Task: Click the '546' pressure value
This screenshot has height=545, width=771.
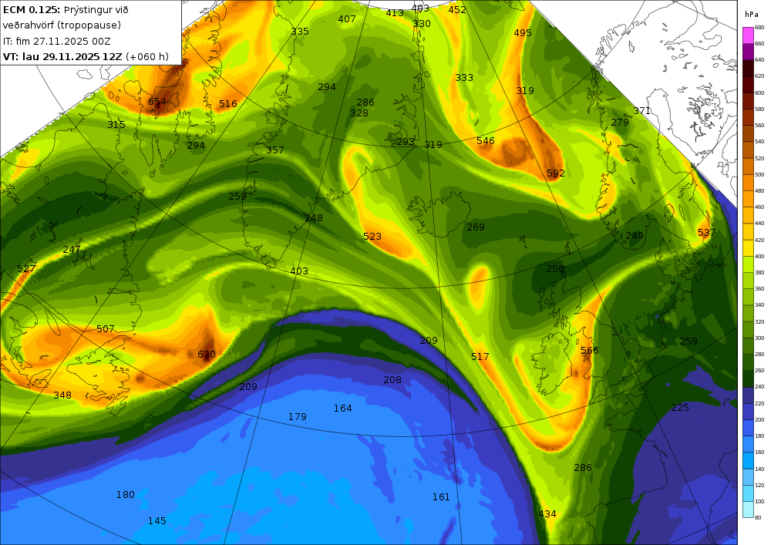Action: pos(486,141)
